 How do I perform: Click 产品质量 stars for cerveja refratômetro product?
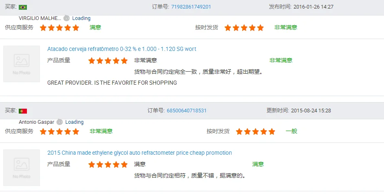108,61
